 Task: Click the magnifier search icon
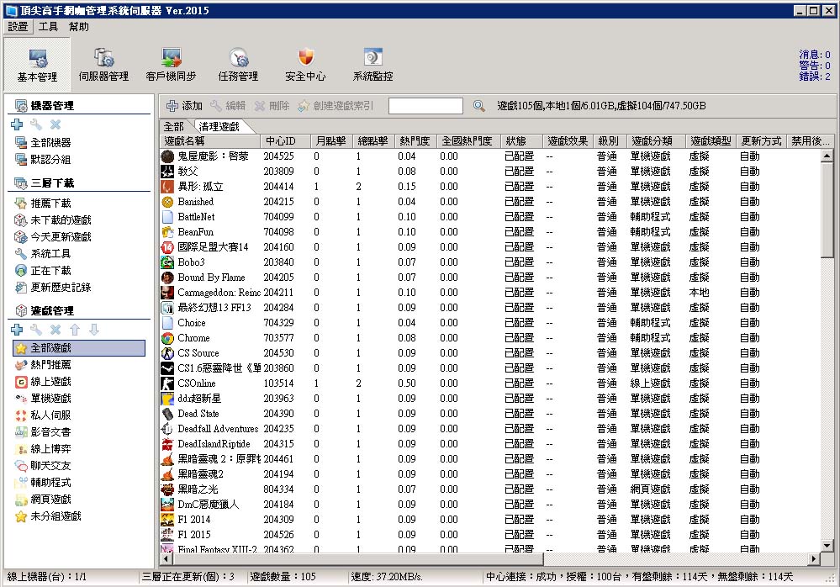click(x=479, y=106)
